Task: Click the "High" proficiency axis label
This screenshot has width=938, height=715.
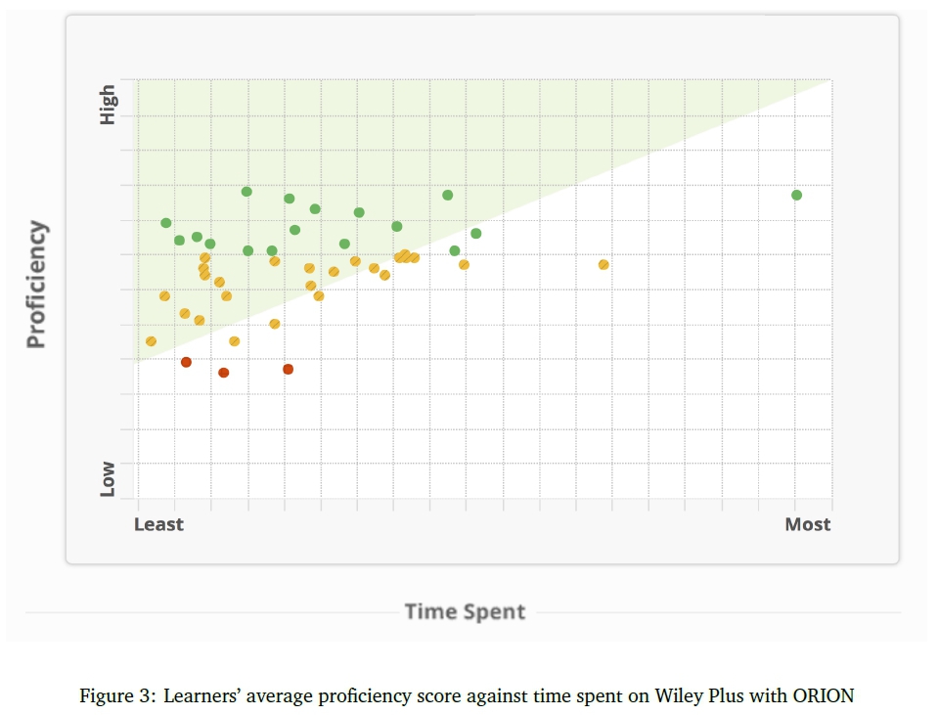Action: [108, 104]
